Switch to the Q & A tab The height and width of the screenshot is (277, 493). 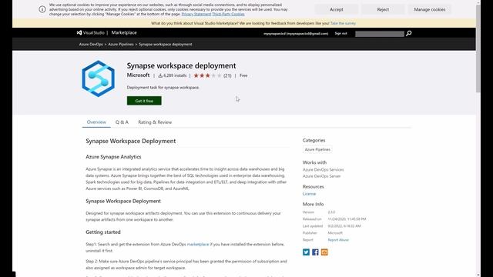coord(122,122)
